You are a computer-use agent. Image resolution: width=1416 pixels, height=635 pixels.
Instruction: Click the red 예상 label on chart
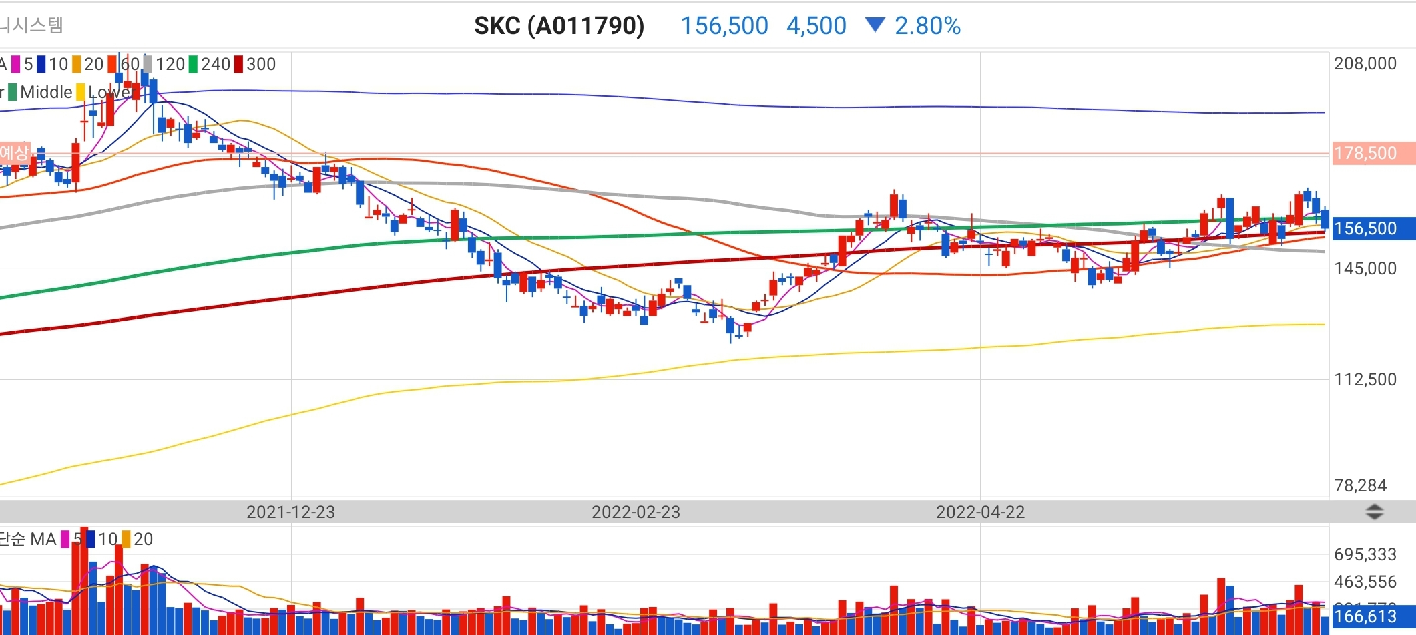tap(15, 153)
